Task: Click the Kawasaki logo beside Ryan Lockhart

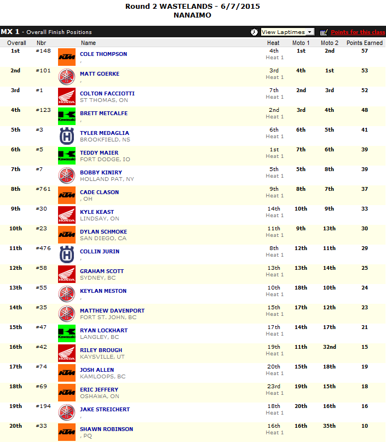Action: coord(66,333)
